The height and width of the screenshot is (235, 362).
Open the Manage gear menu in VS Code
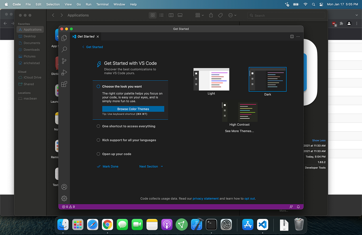pyautogui.click(x=64, y=198)
